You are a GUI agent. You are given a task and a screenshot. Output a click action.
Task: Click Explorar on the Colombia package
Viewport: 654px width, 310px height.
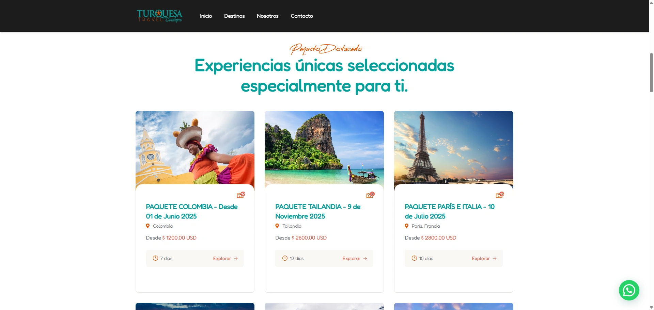[x=225, y=259]
